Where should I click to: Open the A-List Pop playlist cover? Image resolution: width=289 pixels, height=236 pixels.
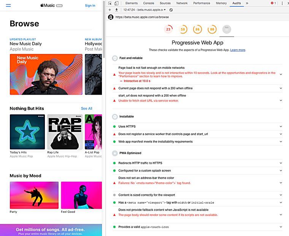(x=93, y=132)
